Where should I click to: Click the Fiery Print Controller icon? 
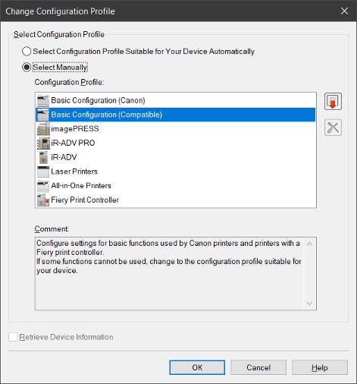(x=43, y=200)
